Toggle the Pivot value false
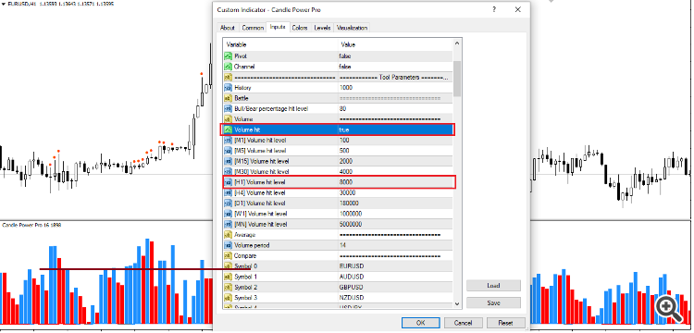Screen dimensions: 694x333 tap(345, 56)
